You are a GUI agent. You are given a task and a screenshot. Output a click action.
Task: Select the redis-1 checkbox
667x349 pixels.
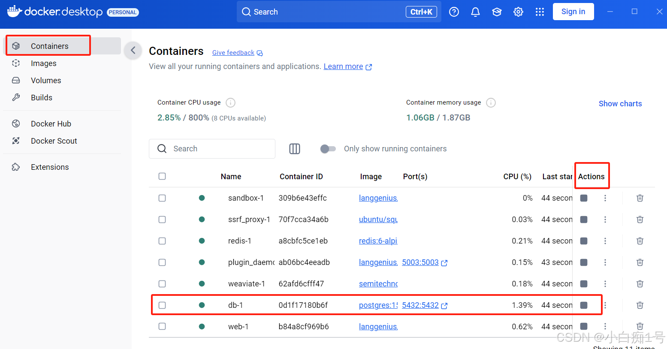[162, 241]
